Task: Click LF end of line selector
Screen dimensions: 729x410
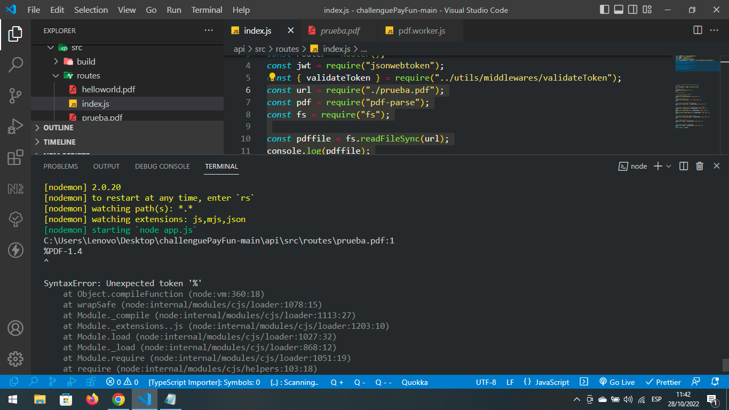Action: (x=510, y=382)
